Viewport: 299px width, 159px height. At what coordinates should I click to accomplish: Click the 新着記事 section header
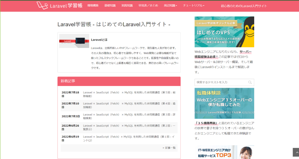119,81
